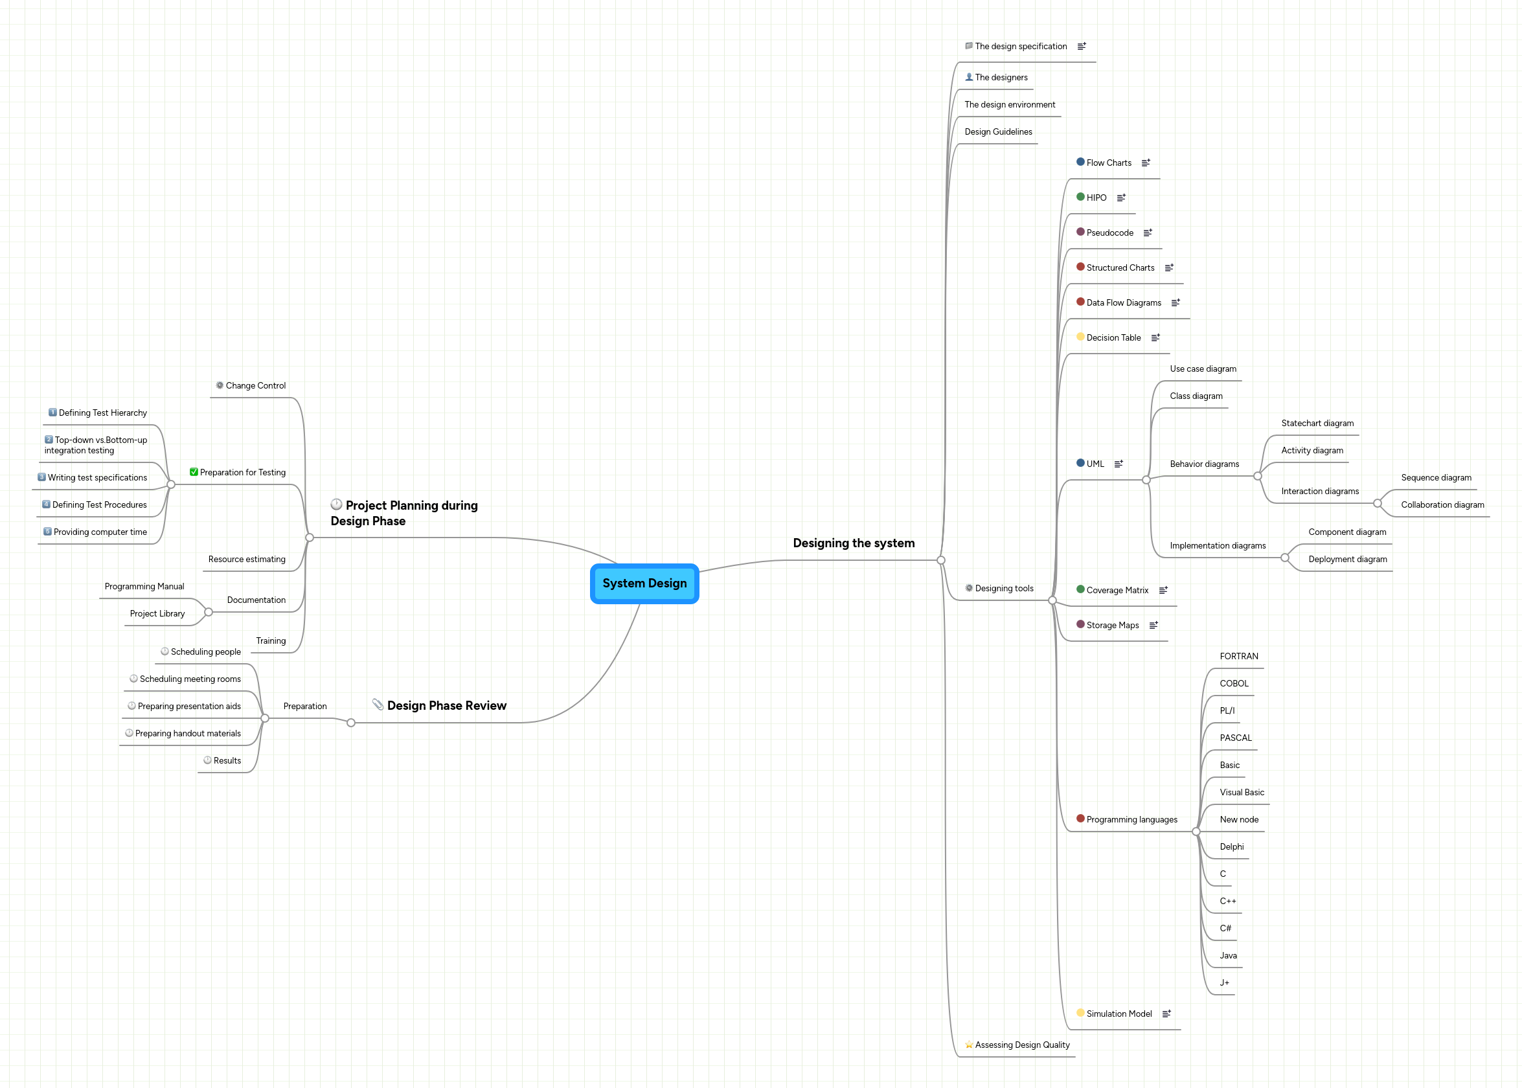Select the System Design central topic
The height and width of the screenshot is (1088, 1522).
(644, 584)
